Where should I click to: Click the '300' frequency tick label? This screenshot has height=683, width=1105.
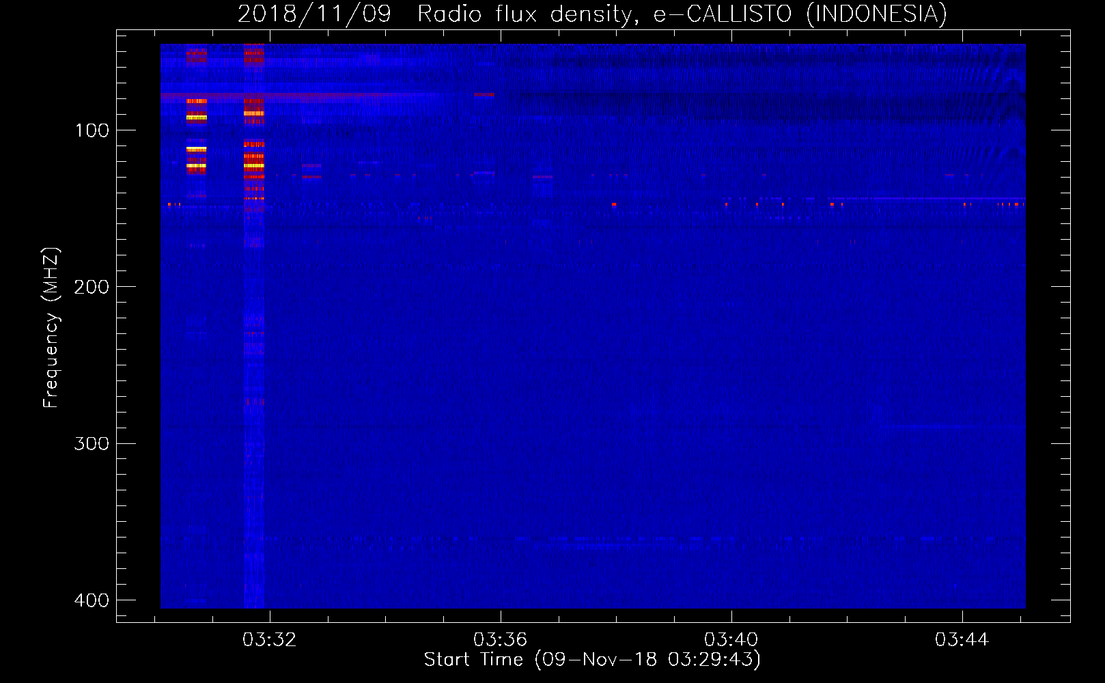pos(92,444)
